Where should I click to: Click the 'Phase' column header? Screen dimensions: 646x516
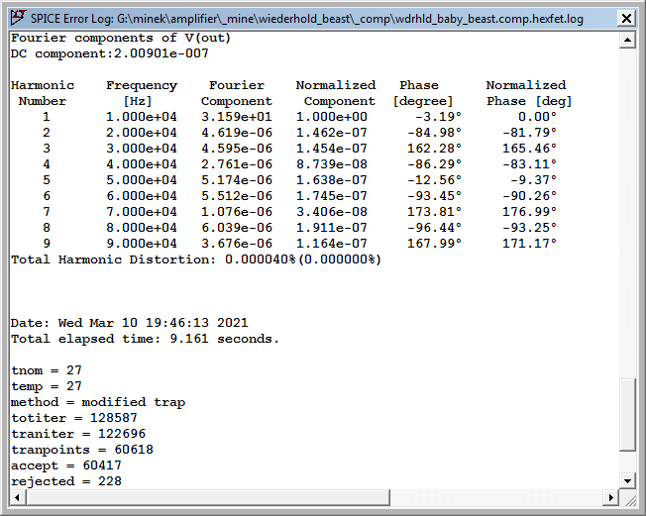point(418,85)
